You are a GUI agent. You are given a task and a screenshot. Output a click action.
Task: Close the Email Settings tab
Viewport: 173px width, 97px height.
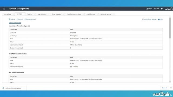pos(97,14)
